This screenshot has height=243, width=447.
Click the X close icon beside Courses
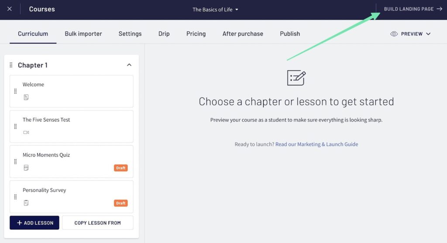10,9
